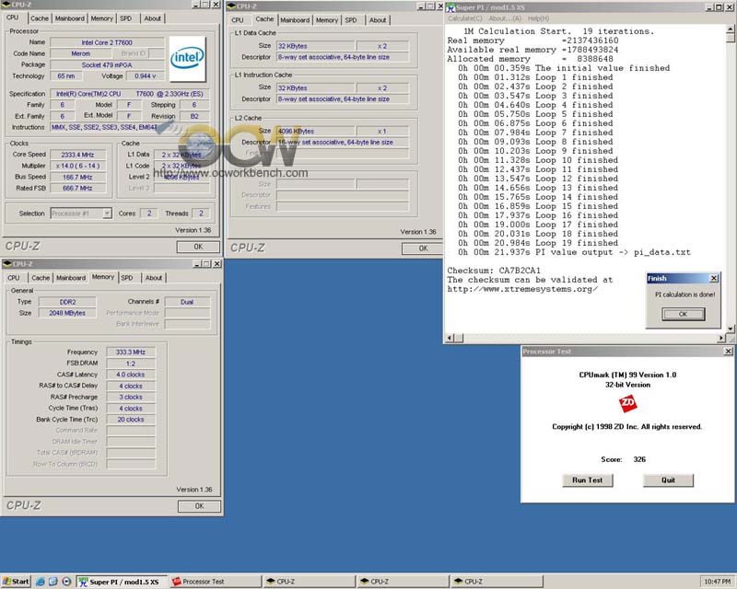Screen dimensions: 737x589
Task: Click the Core Speed value '2333.4 MHz'
Action: tap(77, 155)
